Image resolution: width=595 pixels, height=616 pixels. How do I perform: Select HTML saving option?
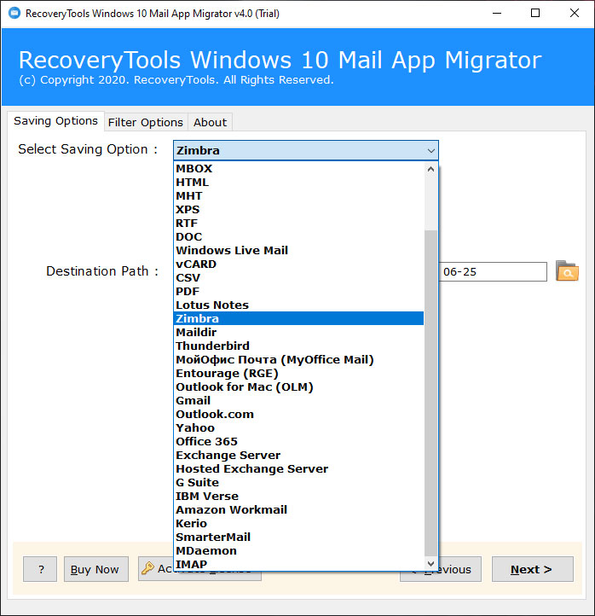[298, 183]
